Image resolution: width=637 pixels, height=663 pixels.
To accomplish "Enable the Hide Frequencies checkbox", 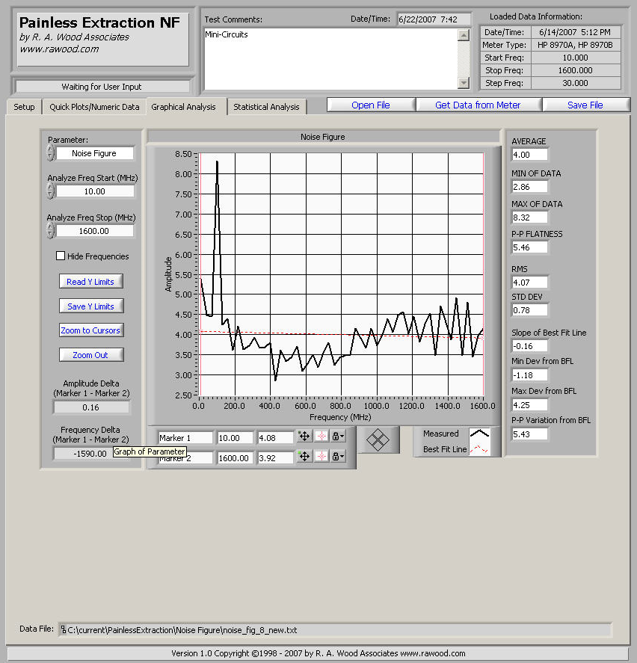I will (x=61, y=256).
